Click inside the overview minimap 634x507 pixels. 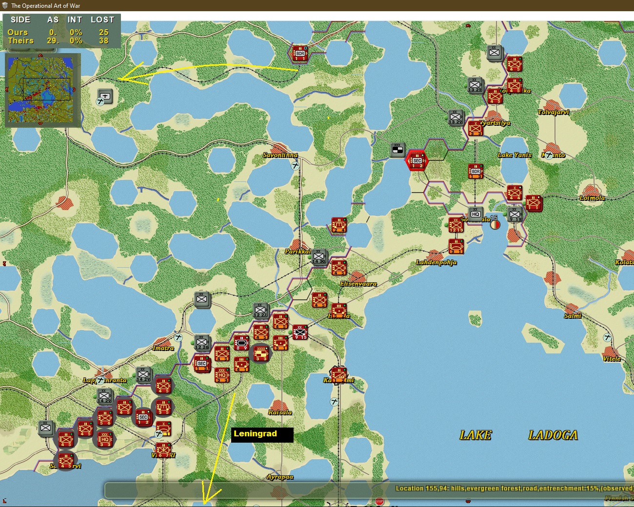40,90
